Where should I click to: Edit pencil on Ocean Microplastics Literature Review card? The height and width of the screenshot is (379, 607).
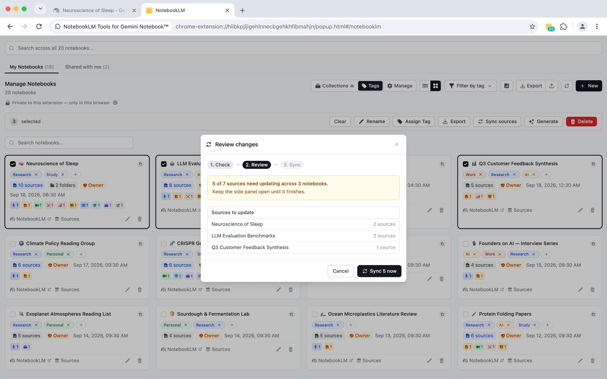pyautogui.click(x=430, y=360)
